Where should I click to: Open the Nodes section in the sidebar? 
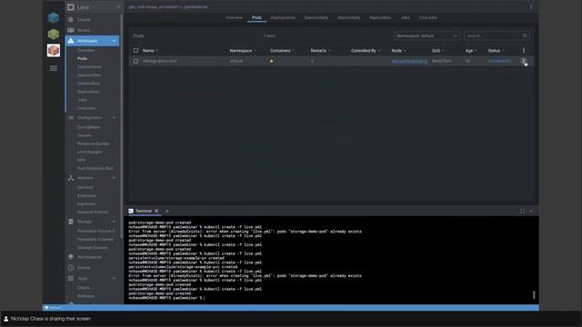pyautogui.click(x=84, y=30)
